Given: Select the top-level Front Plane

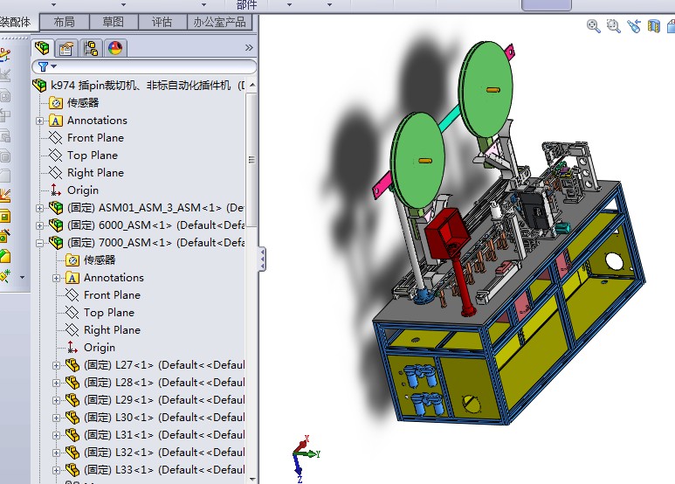Looking at the screenshot, I should point(95,138).
